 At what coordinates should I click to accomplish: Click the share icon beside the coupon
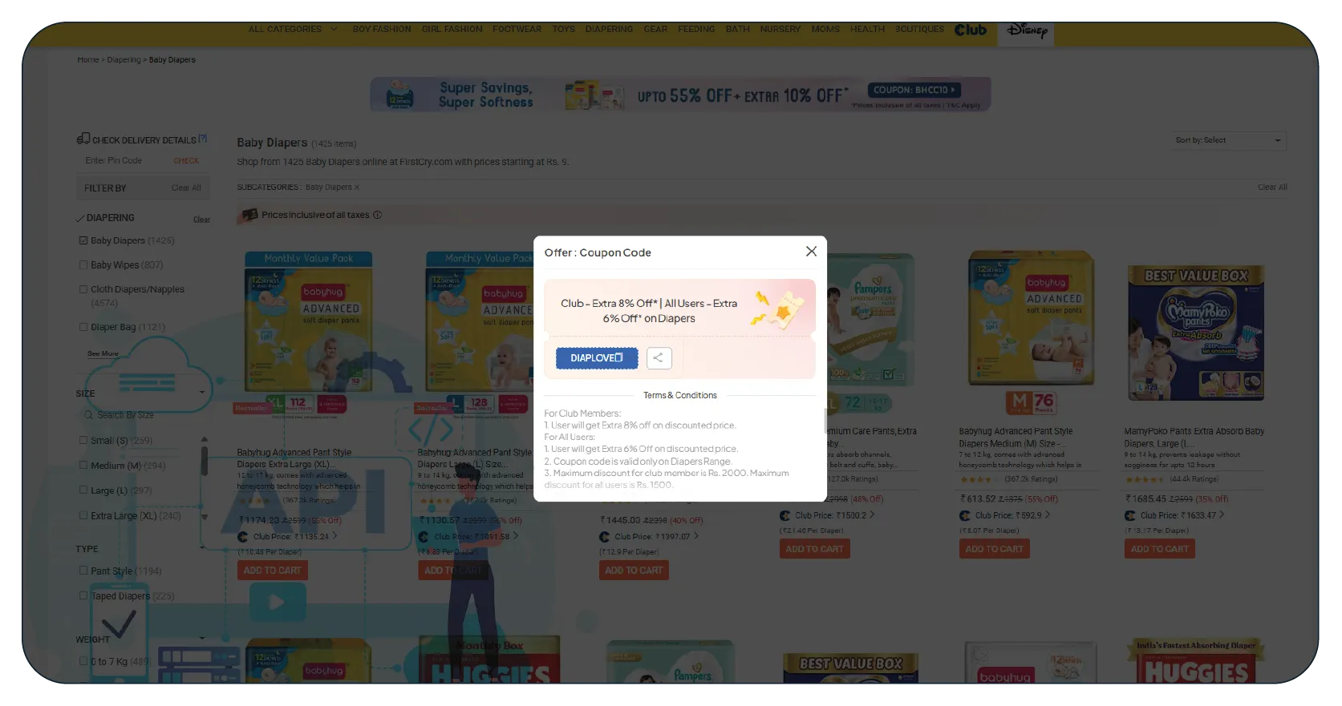pos(658,358)
